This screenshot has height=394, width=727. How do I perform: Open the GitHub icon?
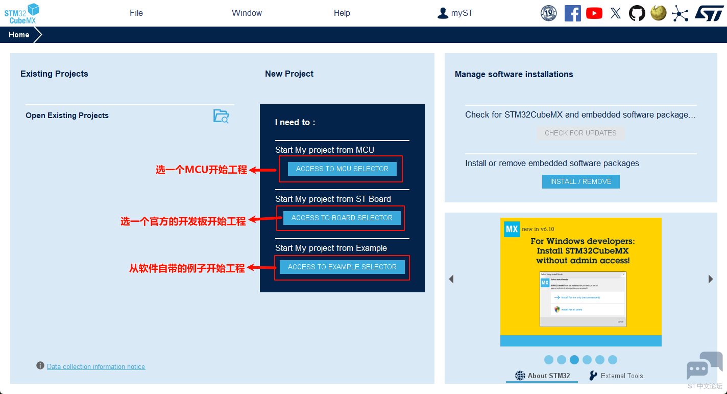637,13
